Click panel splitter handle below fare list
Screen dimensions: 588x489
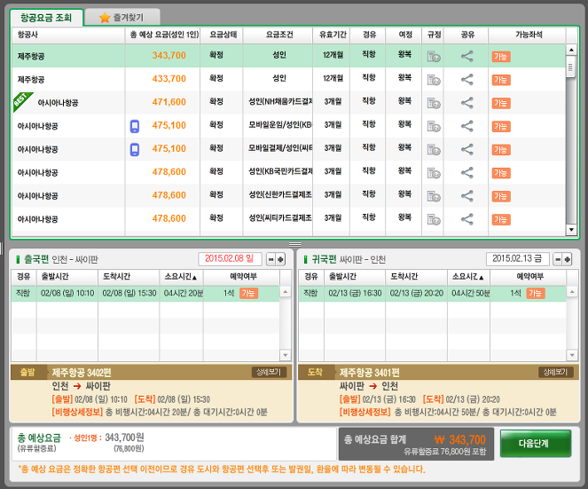coord(294,245)
